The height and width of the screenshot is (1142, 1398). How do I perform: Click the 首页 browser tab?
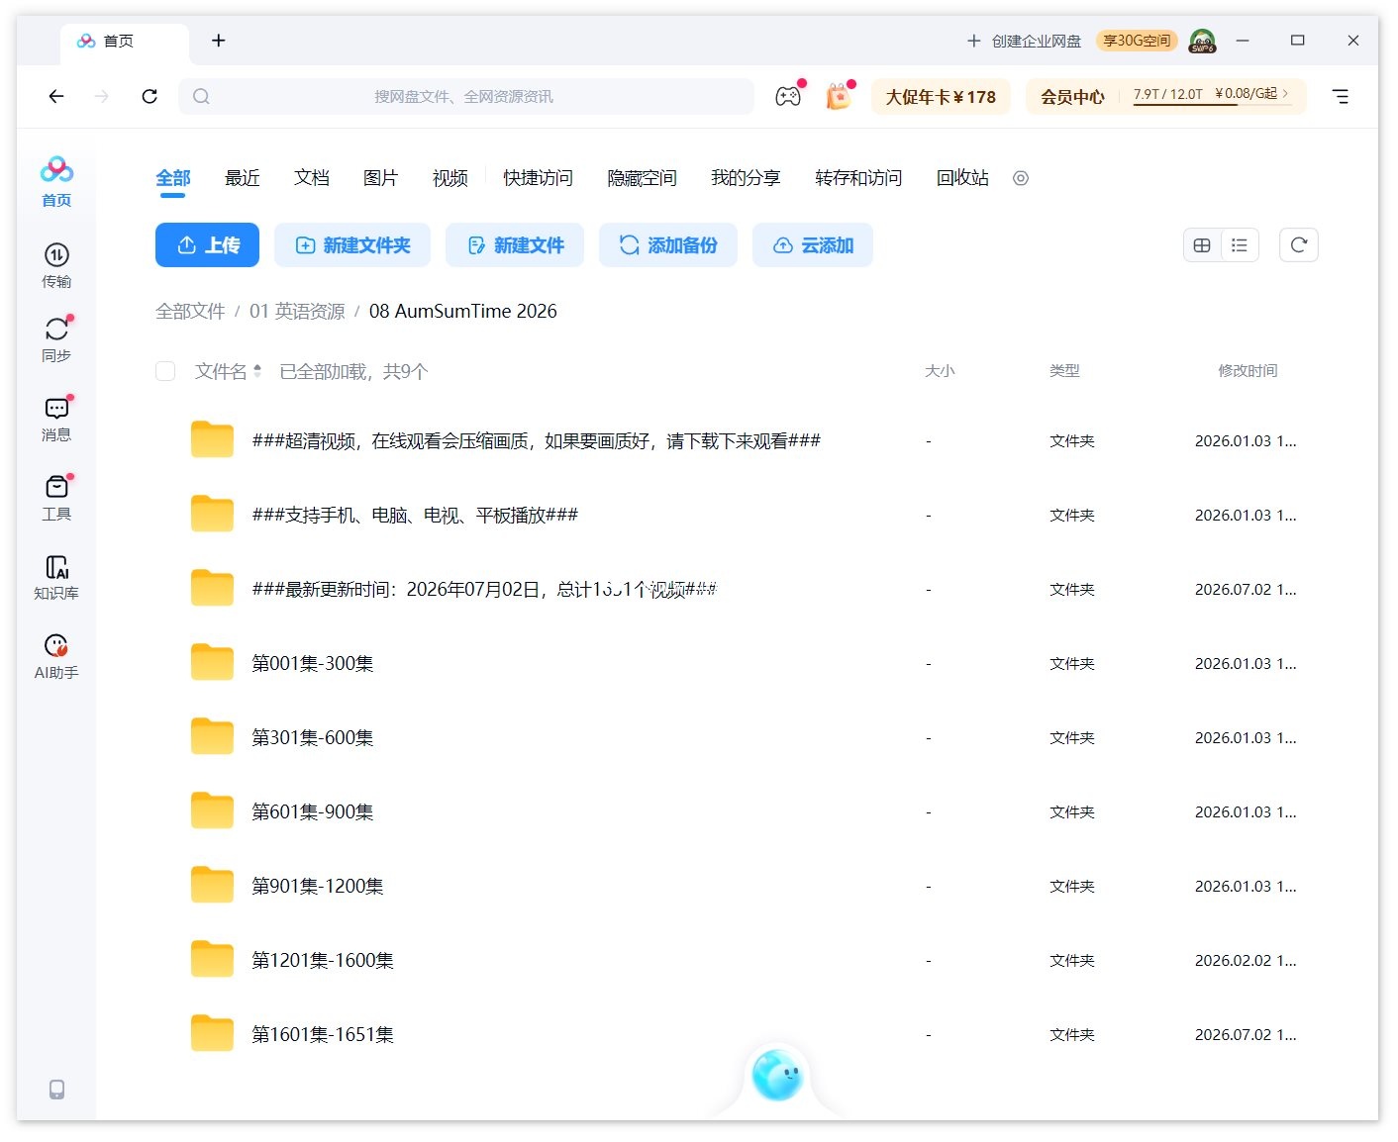[x=124, y=42]
